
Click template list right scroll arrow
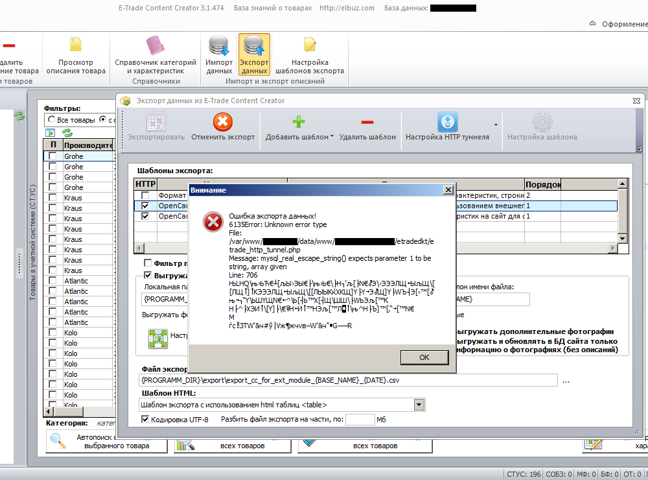(x=613, y=248)
